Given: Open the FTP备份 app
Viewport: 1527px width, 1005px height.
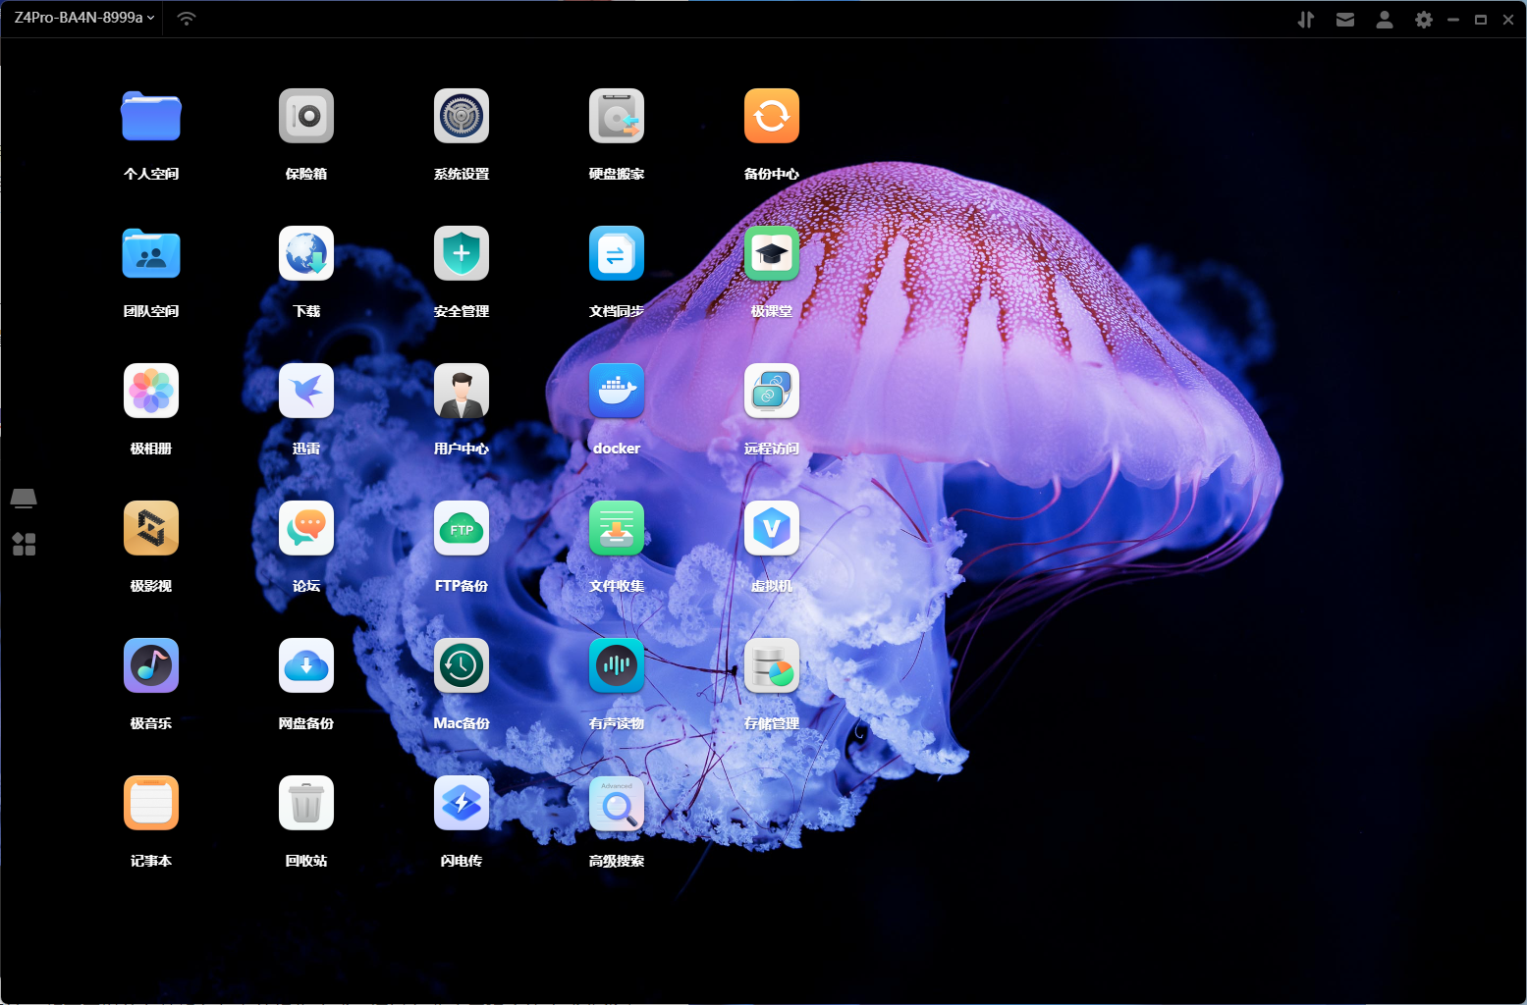Looking at the screenshot, I should (462, 529).
